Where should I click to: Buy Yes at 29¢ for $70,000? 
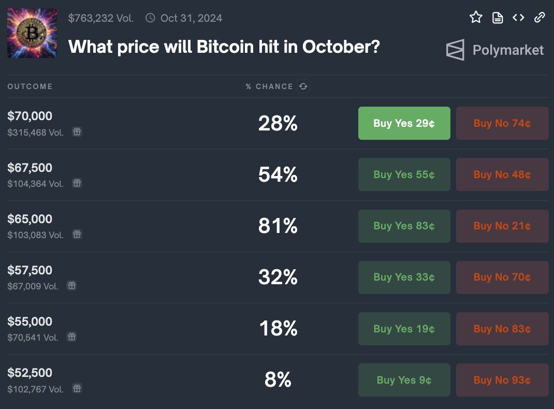404,123
